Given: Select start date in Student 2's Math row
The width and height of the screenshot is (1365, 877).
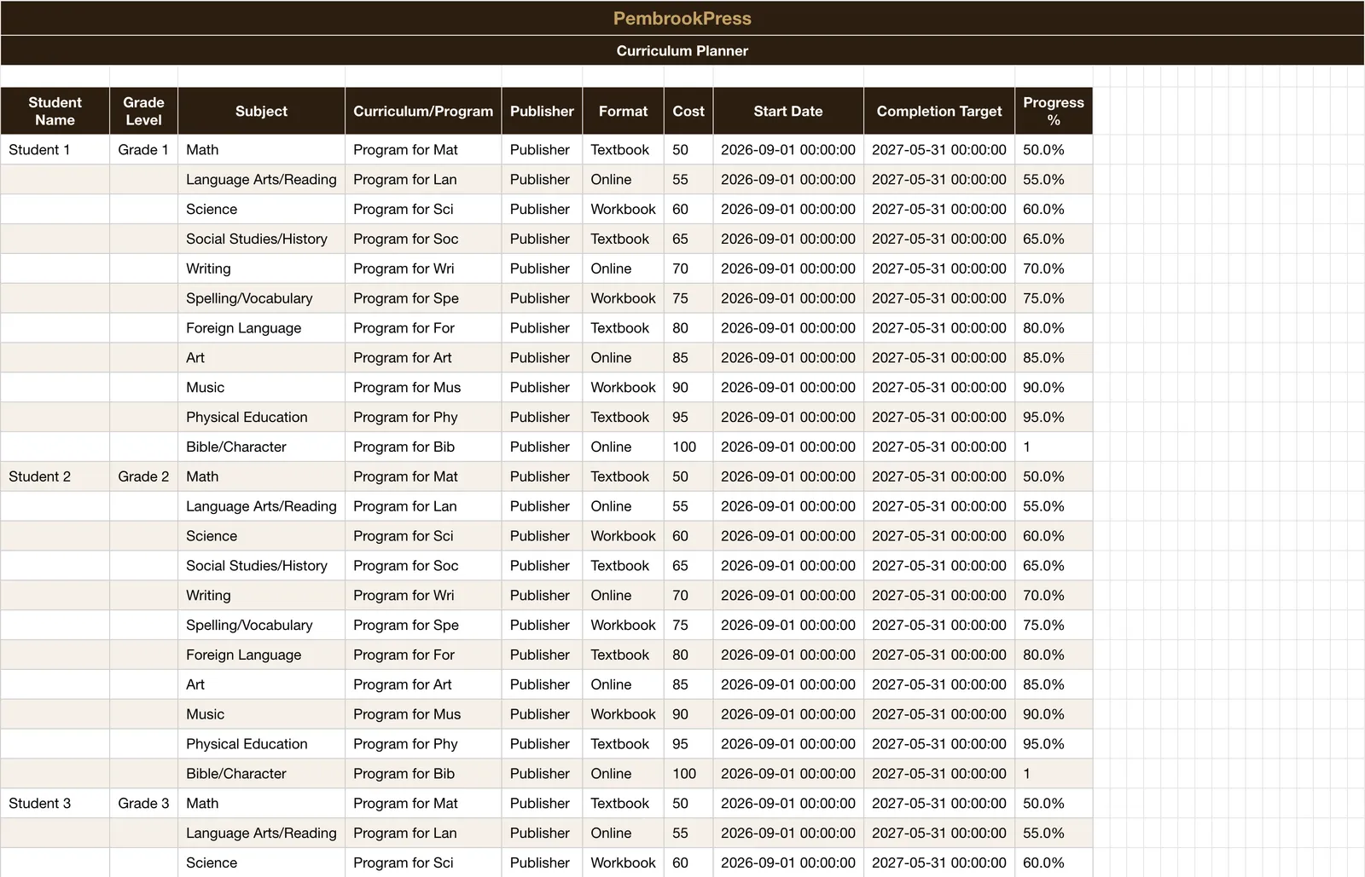Looking at the screenshot, I should [x=788, y=476].
